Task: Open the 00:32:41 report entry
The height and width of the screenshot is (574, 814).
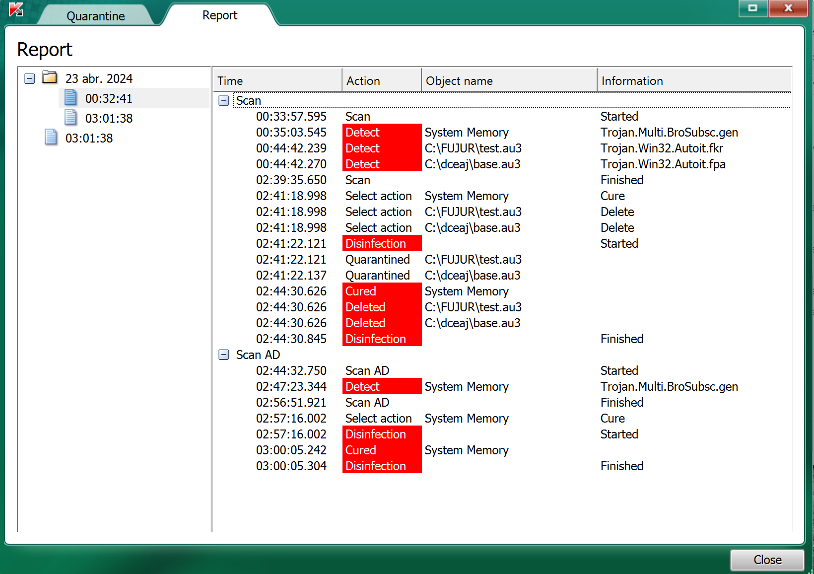Action: pyautogui.click(x=109, y=98)
